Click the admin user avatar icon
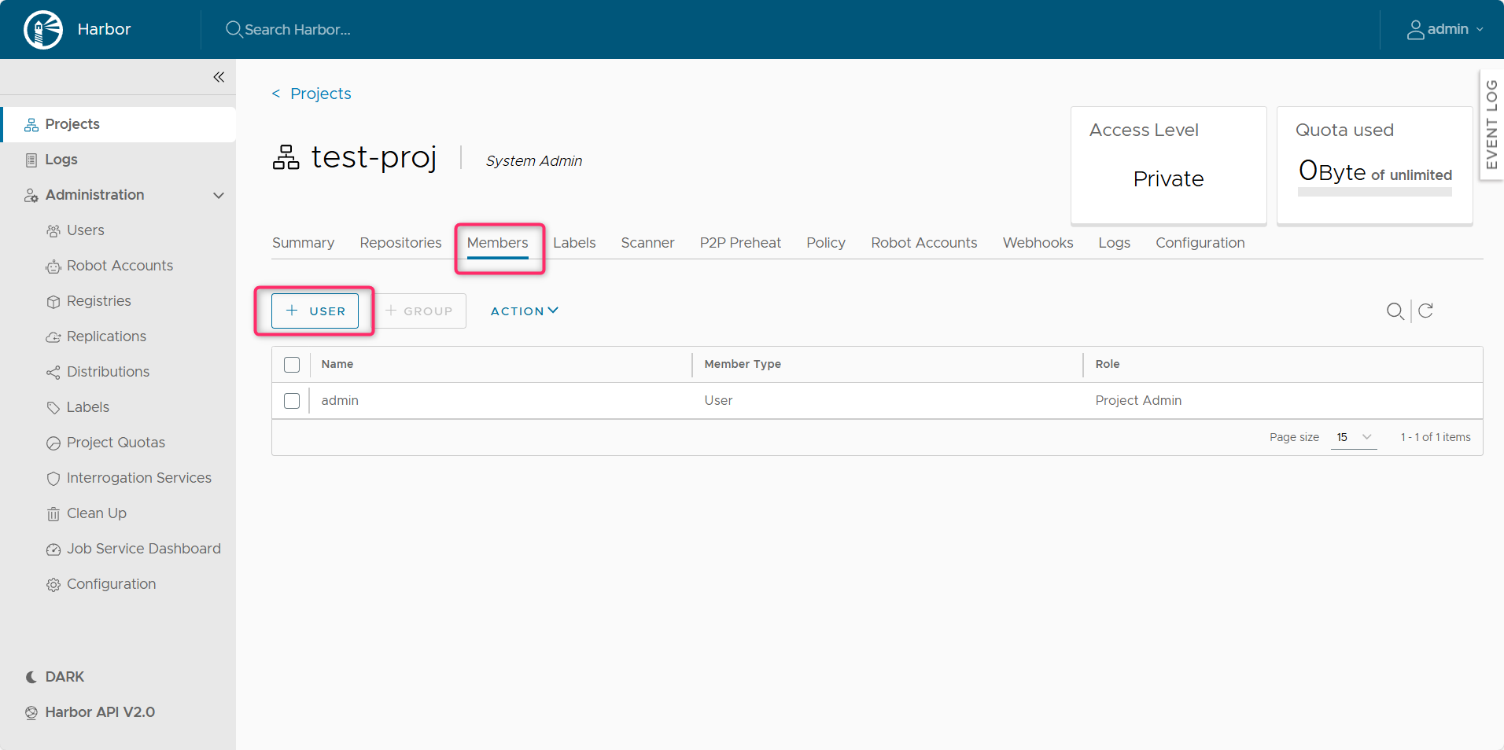 [x=1415, y=30]
